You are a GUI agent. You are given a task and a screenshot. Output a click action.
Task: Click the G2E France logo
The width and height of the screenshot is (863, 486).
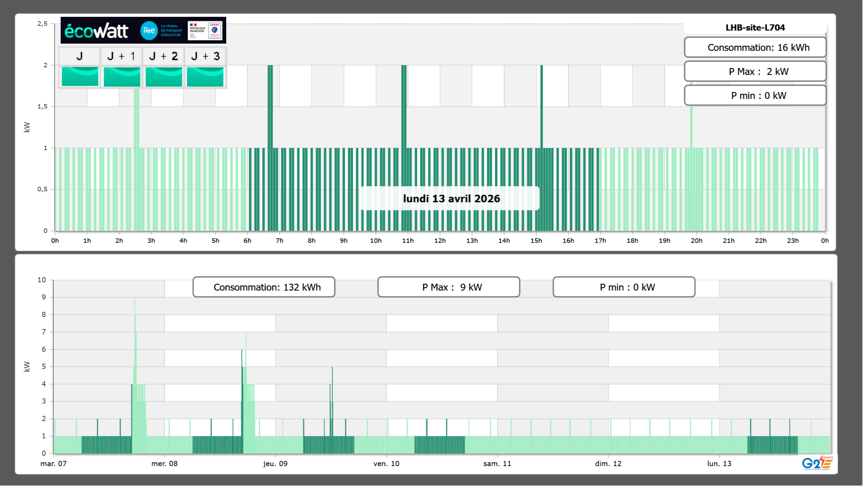click(817, 463)
